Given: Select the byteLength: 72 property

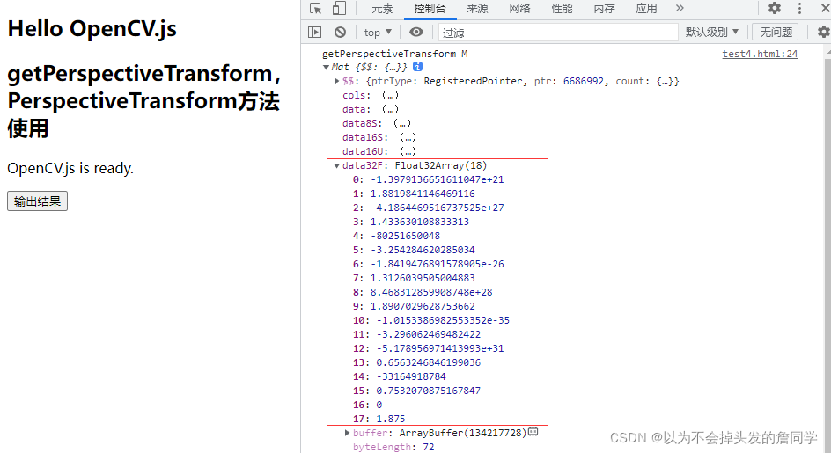Looking at the screenshot, I should [393, 447].
